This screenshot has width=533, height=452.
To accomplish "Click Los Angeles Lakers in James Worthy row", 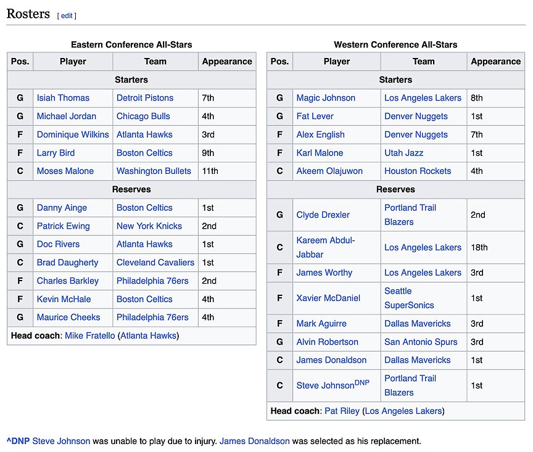I will (x=423, y=273).
